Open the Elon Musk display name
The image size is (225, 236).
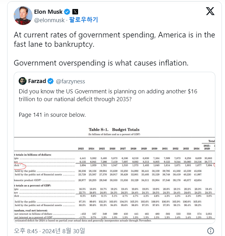pyautogui.click(x=48, y=12)
